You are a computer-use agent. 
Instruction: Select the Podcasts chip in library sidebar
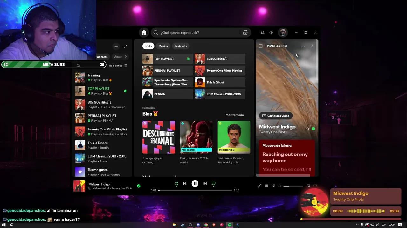pyautogui.click(x=102, y=57)
